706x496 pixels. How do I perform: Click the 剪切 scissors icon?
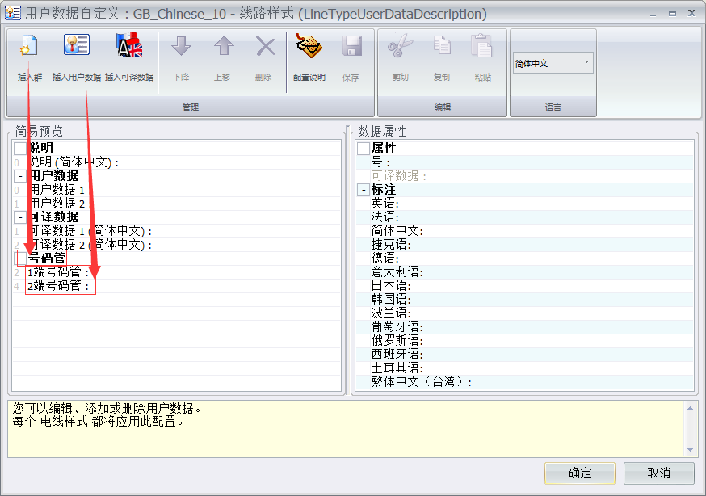pyautogui.click(x=400, y=48)
